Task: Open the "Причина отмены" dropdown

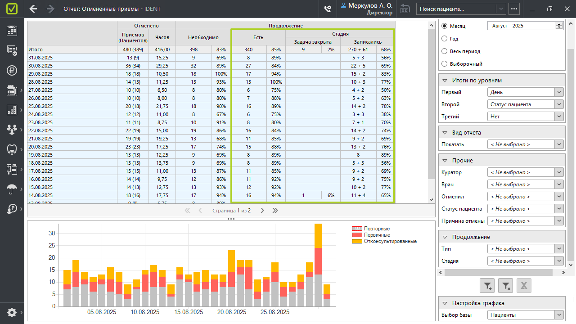Action: [526, 221]
